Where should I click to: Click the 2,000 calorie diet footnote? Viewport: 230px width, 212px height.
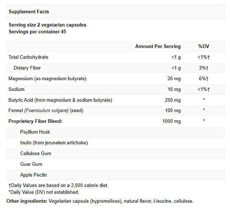58,185
